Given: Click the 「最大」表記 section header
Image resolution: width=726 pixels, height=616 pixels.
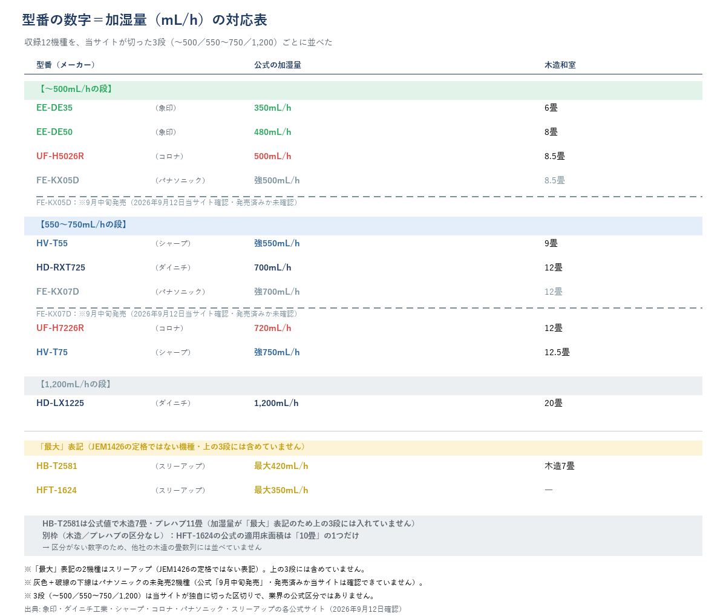Looking at the screenshot, I should click(x=363, y=448).
